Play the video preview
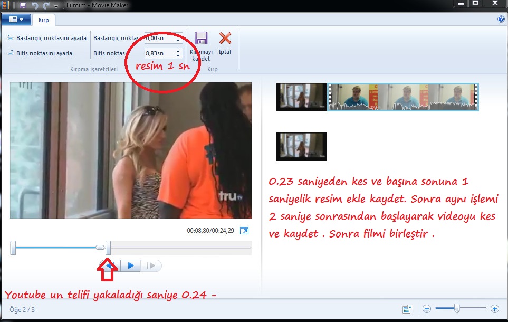 point(131,266)
